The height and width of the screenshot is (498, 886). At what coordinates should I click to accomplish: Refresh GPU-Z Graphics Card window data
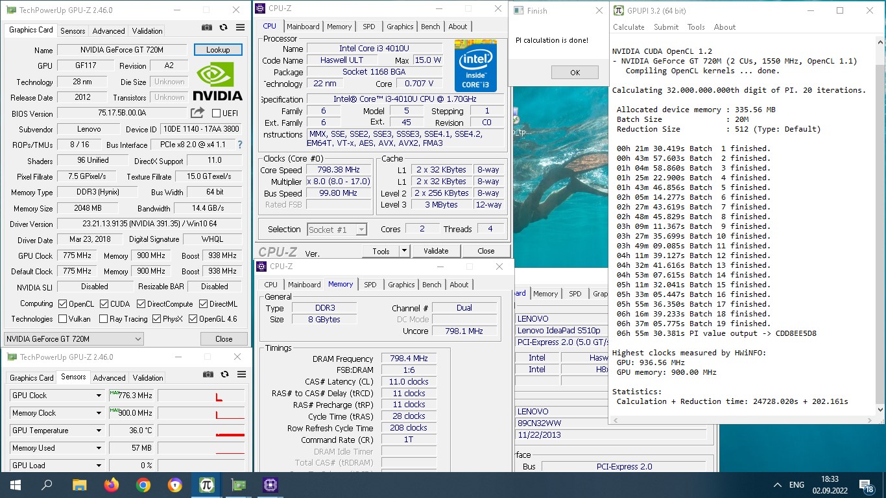[224, 28]
